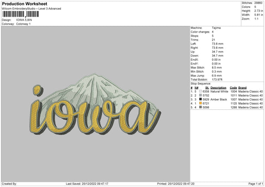265x187 pixels.
Task: Click the stitches count 29860
Action: pyautogui.click(x=258, y=3)
